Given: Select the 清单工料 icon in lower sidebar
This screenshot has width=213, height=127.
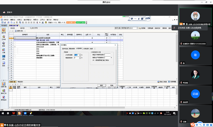Looking at the screenshot, I should point(3,91).
